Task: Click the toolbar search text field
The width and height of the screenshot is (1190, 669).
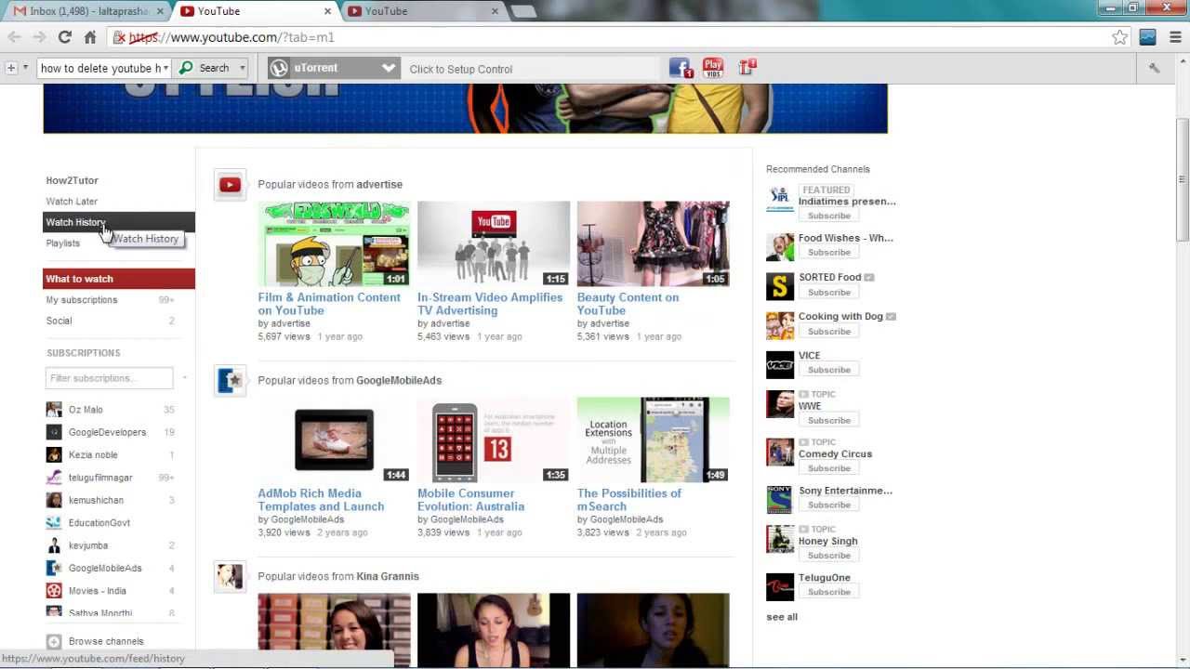Action: point(100,68)
